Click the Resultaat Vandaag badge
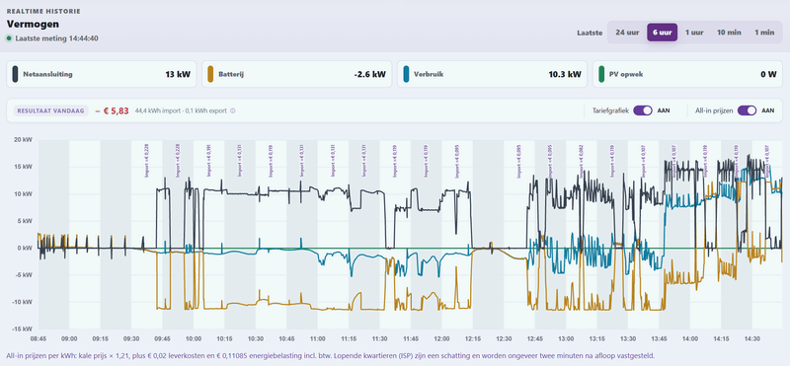Viewport: 790px width, 366px height. [x=51, y=110]
